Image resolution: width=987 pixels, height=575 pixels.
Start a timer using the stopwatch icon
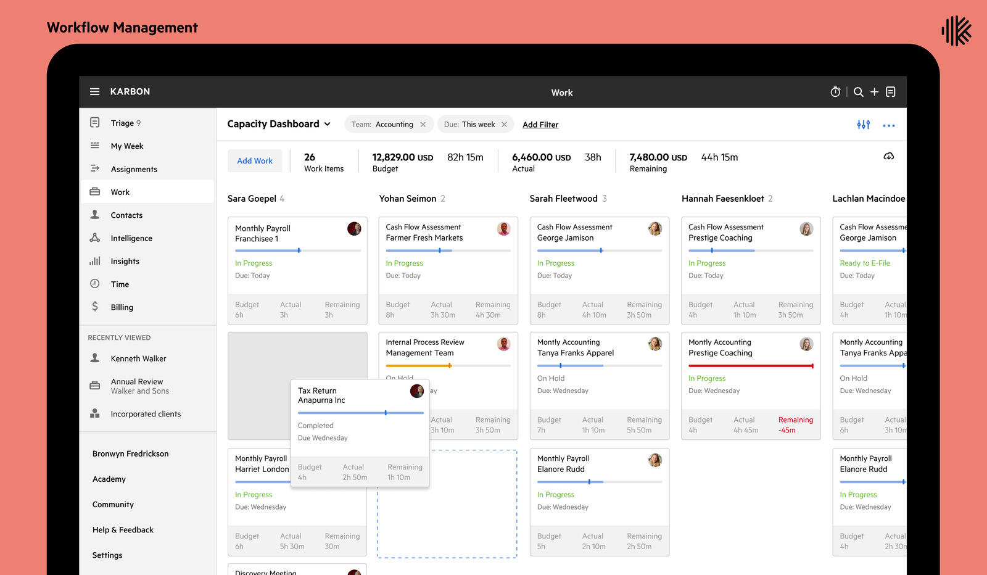(x=835, y=91)
